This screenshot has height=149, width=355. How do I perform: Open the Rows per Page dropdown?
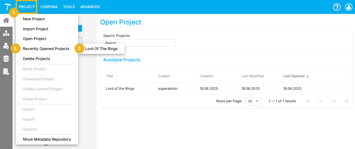pyautogui.click(x=253, y=101)
